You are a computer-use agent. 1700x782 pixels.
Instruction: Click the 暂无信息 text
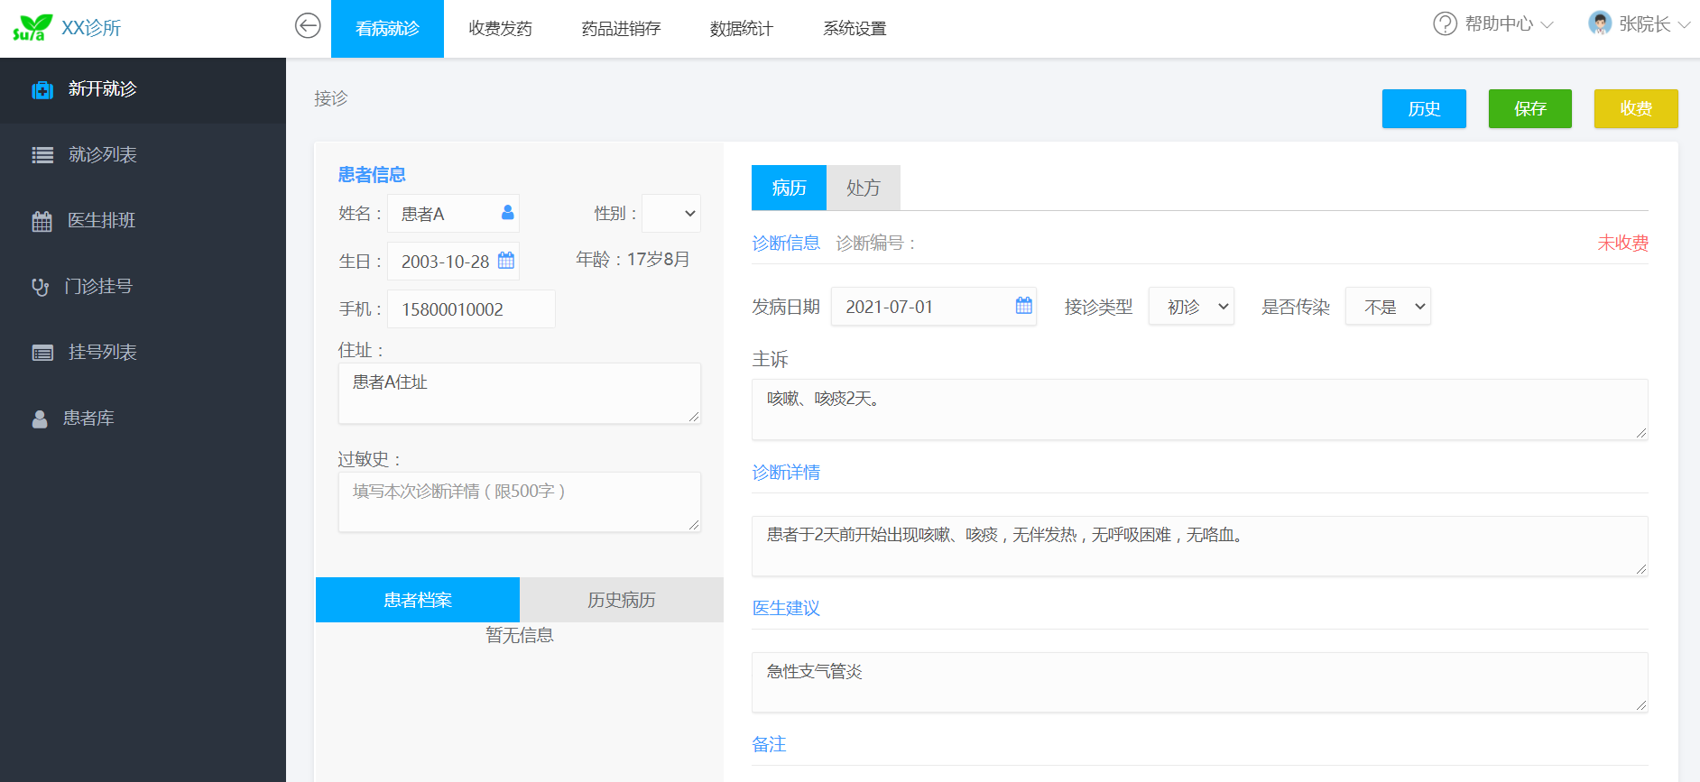520,635
